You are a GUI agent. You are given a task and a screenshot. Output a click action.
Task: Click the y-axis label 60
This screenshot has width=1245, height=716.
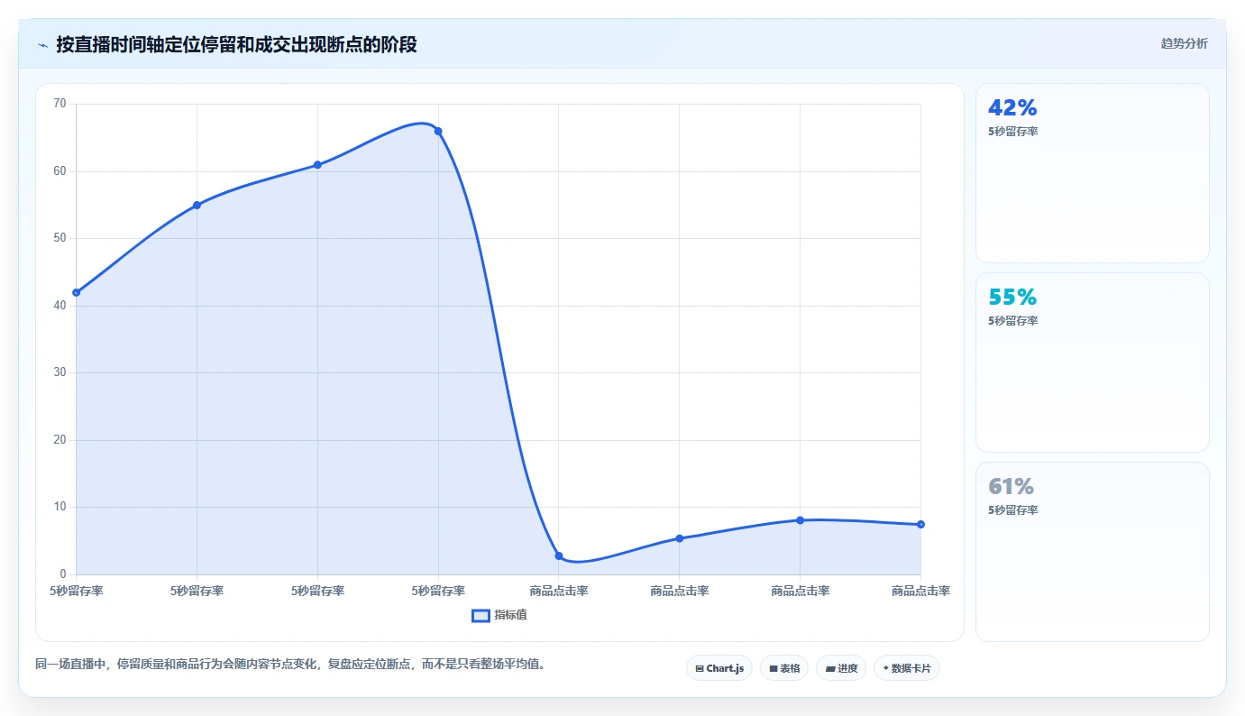click(60, 171)
